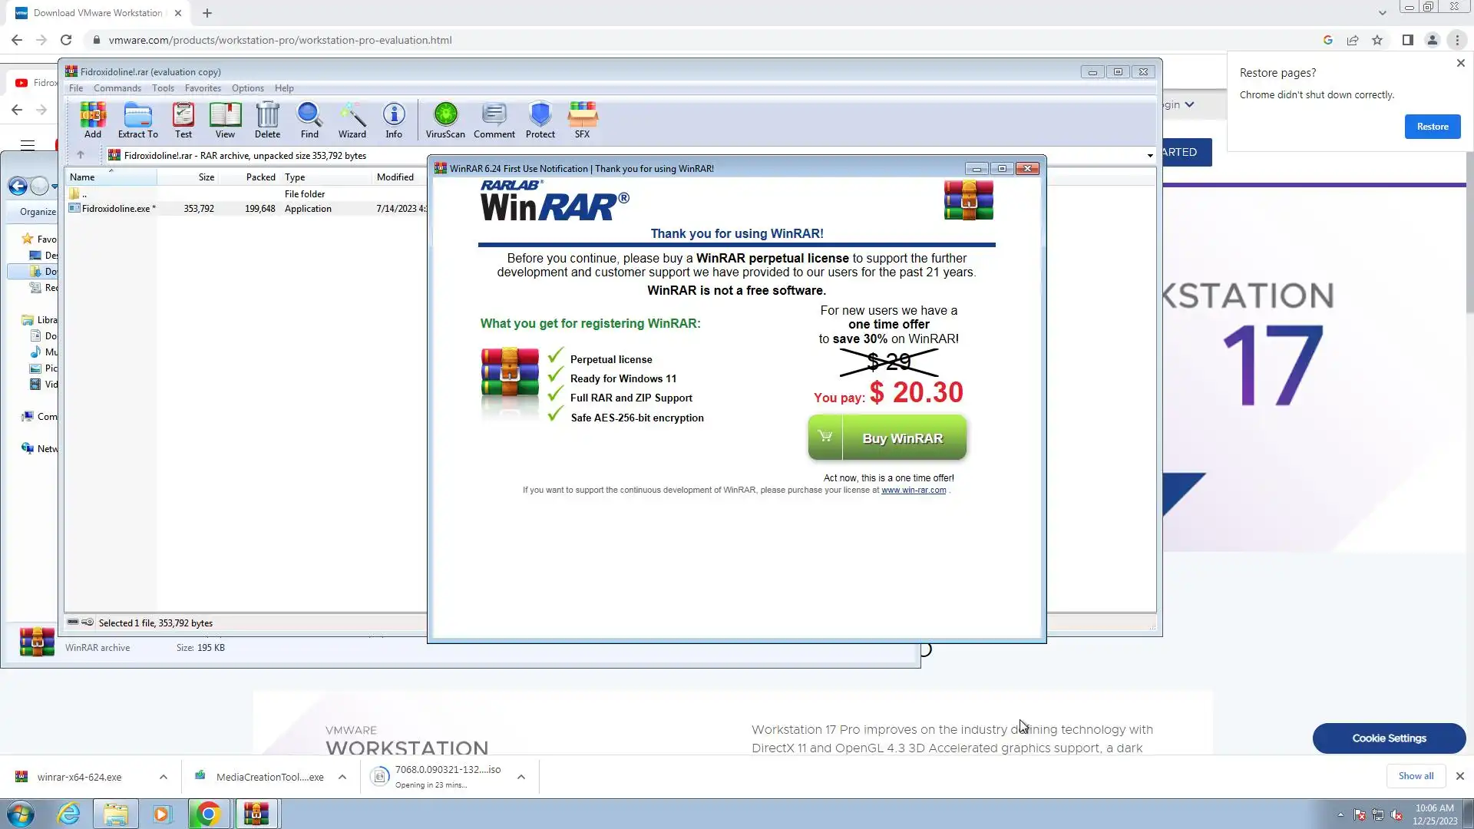This screenshot has height=829, width=1474.
Task: Click the Info toolbar icon
Action: 394,120
